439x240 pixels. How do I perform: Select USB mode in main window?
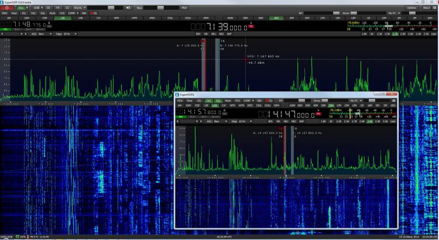click(x=81, y=18)
